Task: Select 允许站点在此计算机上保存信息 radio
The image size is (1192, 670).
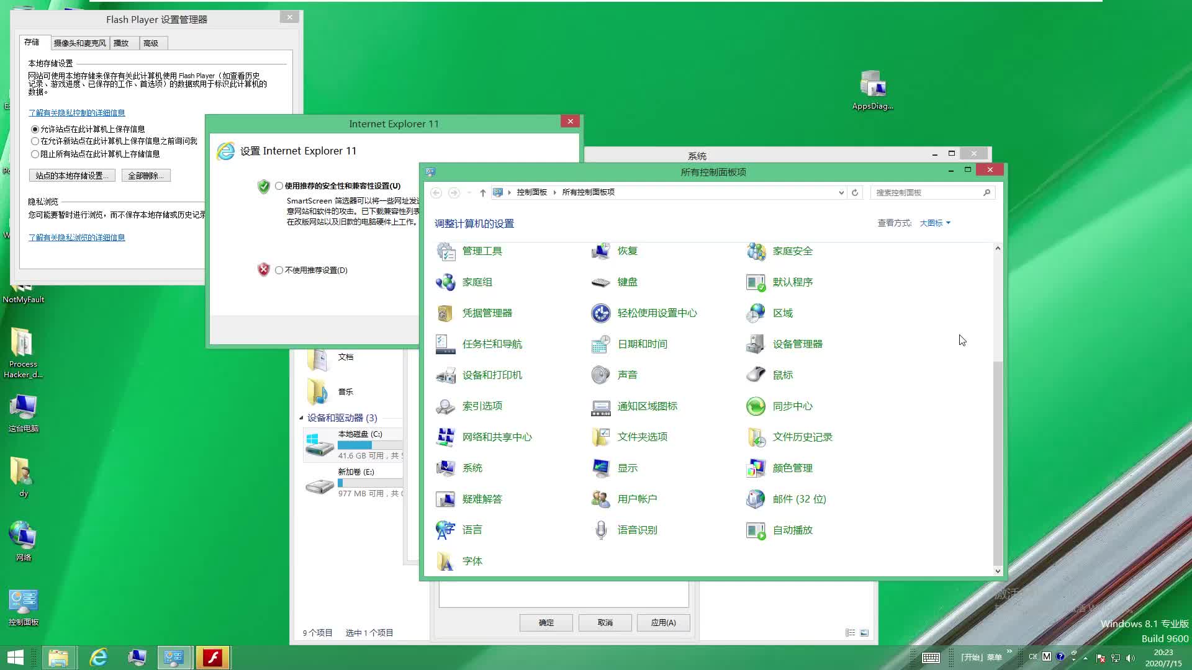Action: [x=35, y=129]
